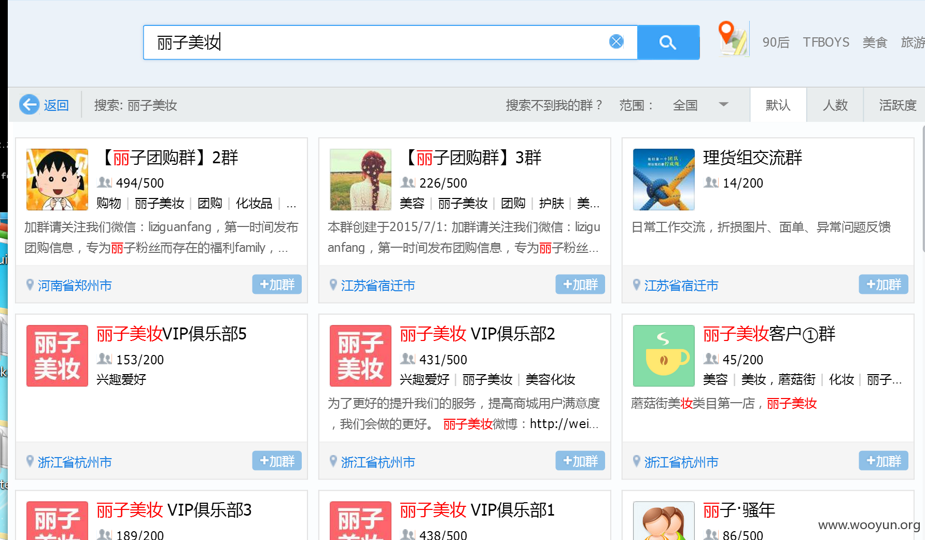
Task: Open group title 丽子美妆客户①群
Action: [x=769, y=334]
